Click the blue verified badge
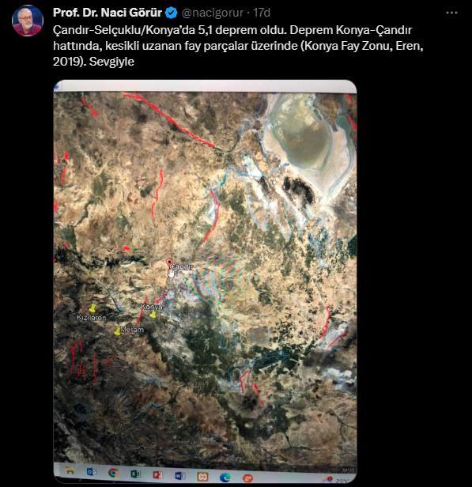Viewport: 472px width, 487px height. (171, 13)
